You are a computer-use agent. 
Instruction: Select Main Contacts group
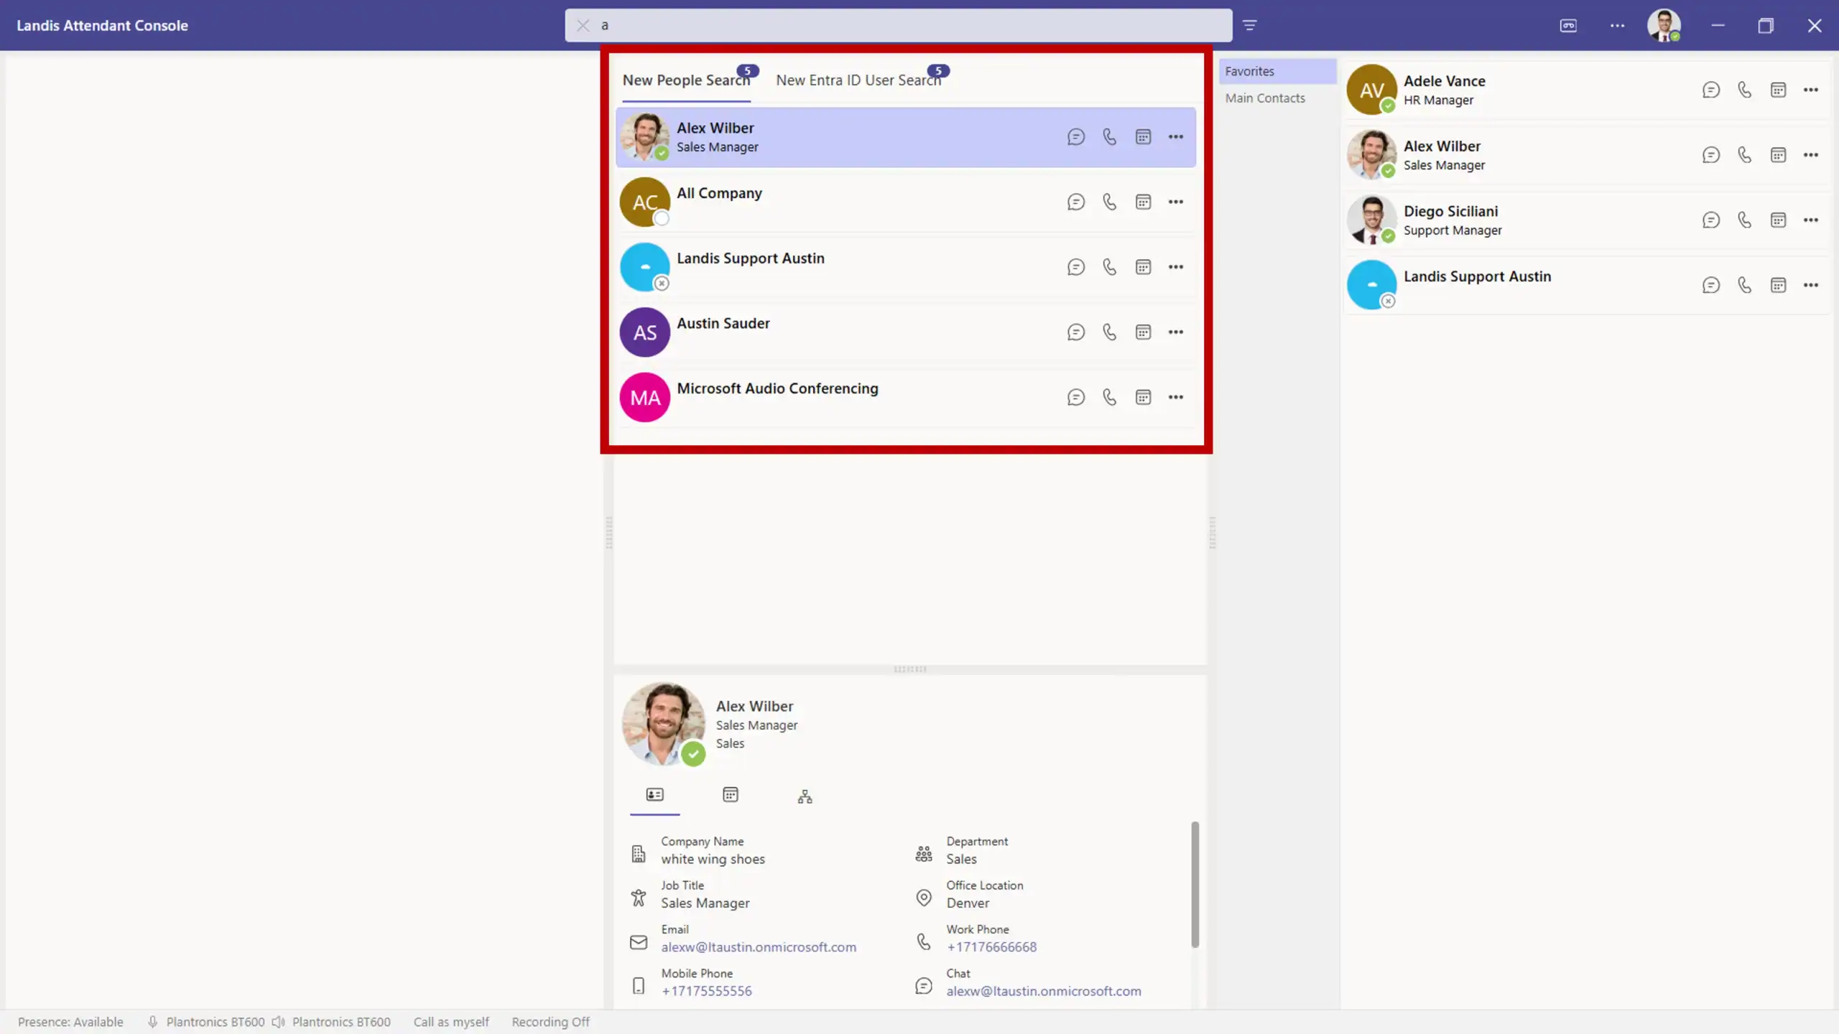(1264, 98)
